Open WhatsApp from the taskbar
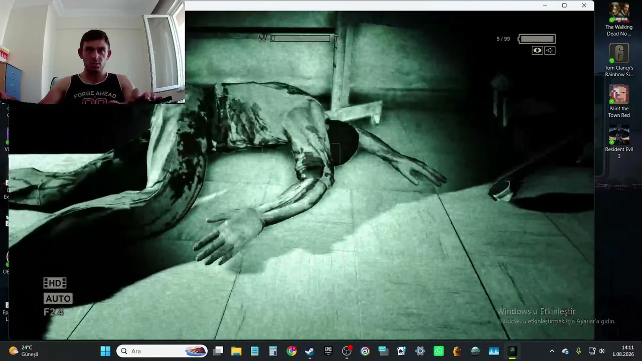The image size is (642, 361). pyautogui.click(x=438, y=351)
